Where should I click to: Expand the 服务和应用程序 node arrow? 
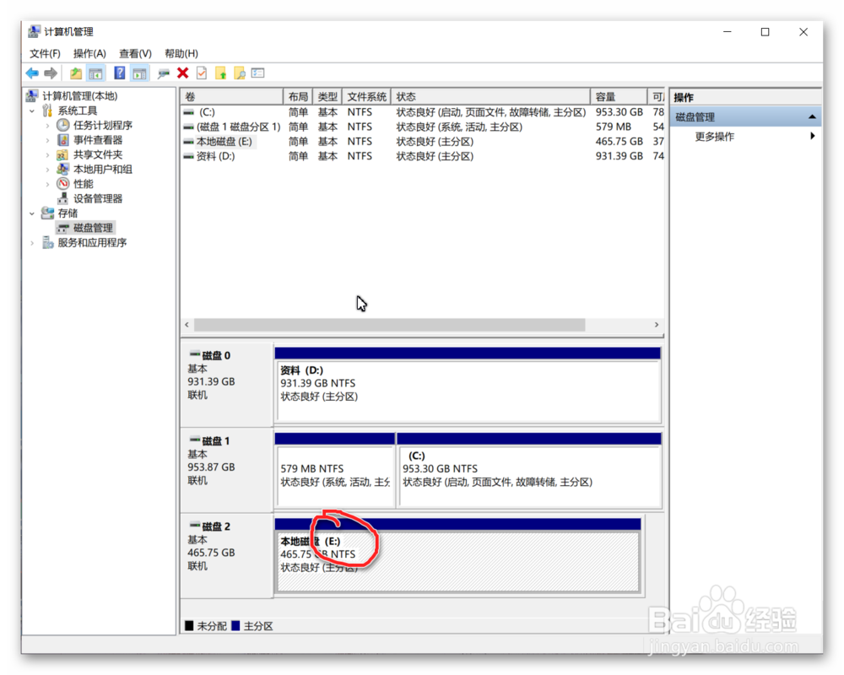pyautogui.click(x=32, y=243)
